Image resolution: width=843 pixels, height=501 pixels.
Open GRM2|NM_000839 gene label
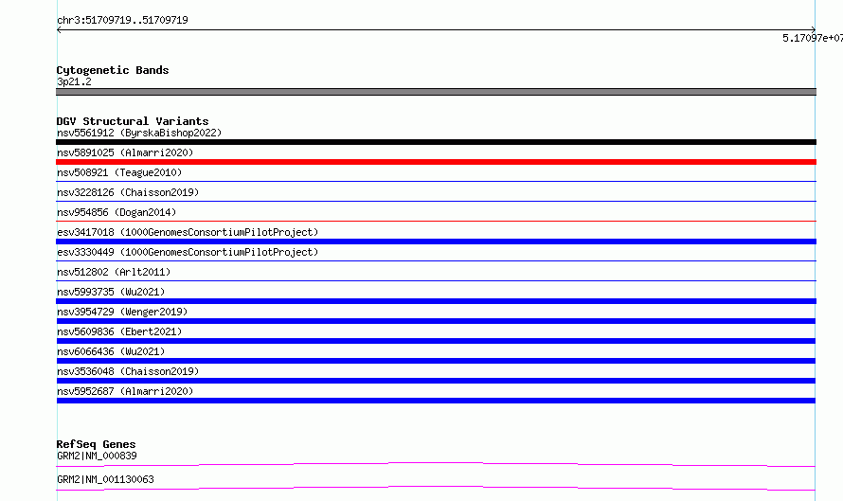pos(97,456)
